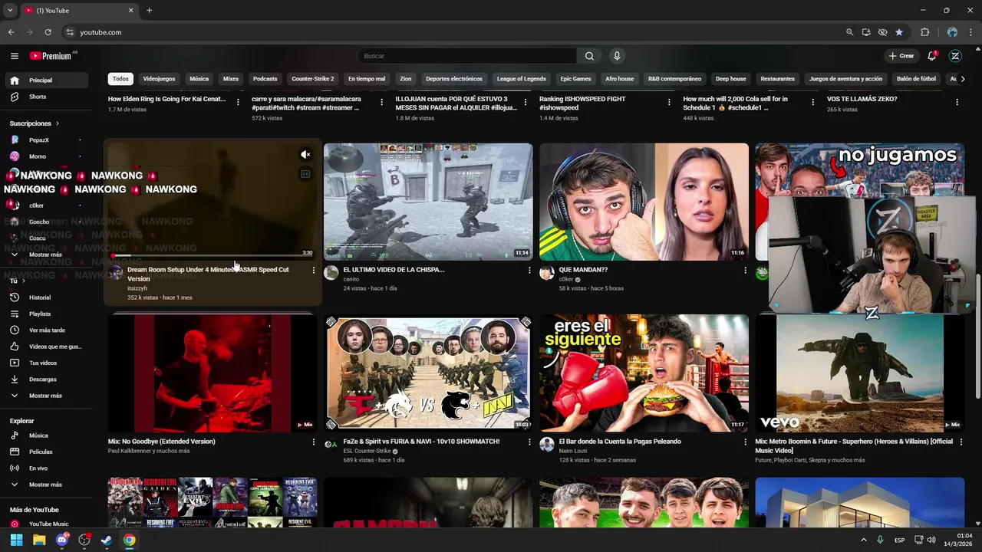The height and width of the screenshot is (552, 982).
Task: Open the YouTube hamburger guide menu
Action: pyautogui.click(x=15, y=56)
